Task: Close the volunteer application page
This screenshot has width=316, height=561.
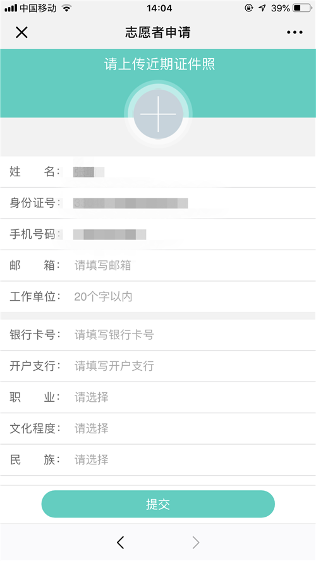Action: (x=21, y=33)
